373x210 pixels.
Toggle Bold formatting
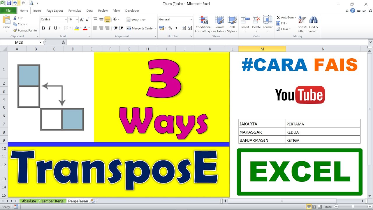coord(43,28)
